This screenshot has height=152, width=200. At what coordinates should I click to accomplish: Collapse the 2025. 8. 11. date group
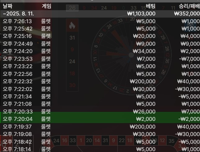4,14
